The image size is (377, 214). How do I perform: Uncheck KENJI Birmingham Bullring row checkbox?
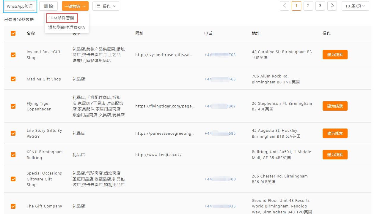13,155
